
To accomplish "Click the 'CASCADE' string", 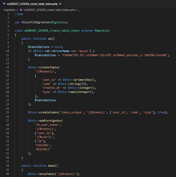I will pos(42,145).
